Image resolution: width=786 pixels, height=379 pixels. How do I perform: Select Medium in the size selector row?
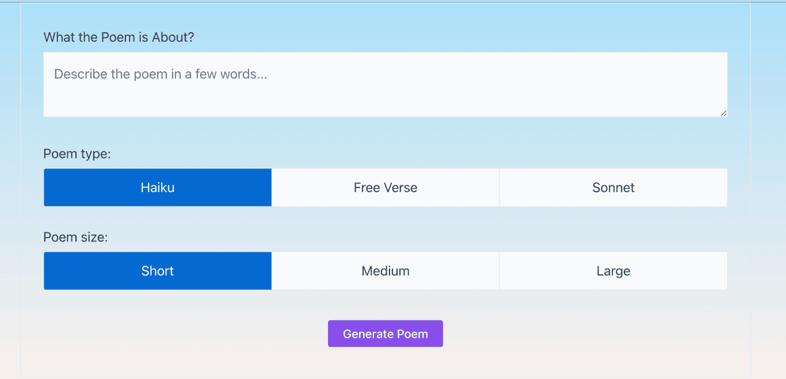pos(385,270)
